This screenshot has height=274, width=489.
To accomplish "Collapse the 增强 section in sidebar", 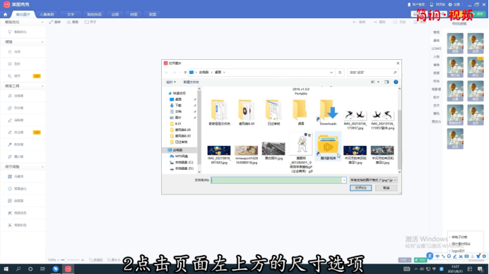I will 42,42.
